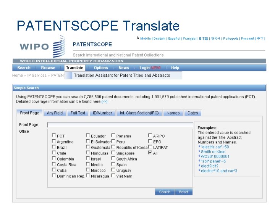Viewport: 275px width, 206px height.
Task: Check the Spain checkbox
Action: tap(113, 164)
